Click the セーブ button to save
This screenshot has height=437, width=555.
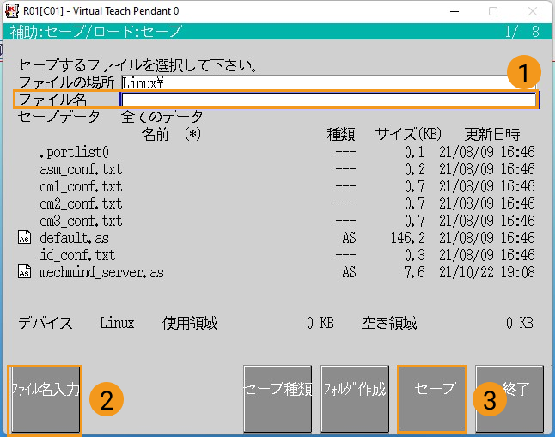coord(432,399)
